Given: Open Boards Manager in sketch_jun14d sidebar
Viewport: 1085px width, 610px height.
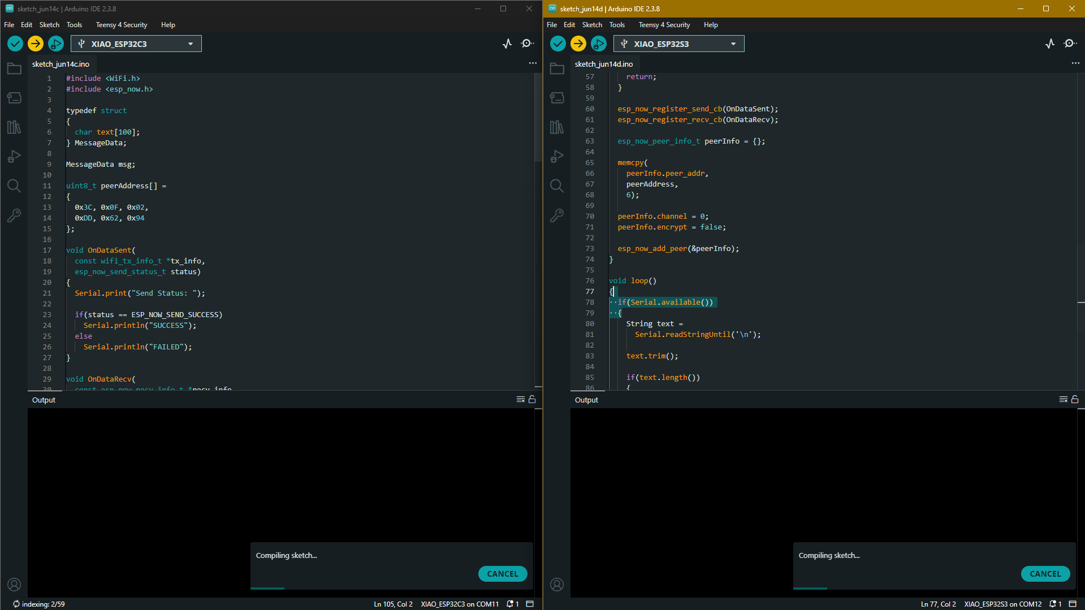Looking at the screenshot, I should [557, 98].
